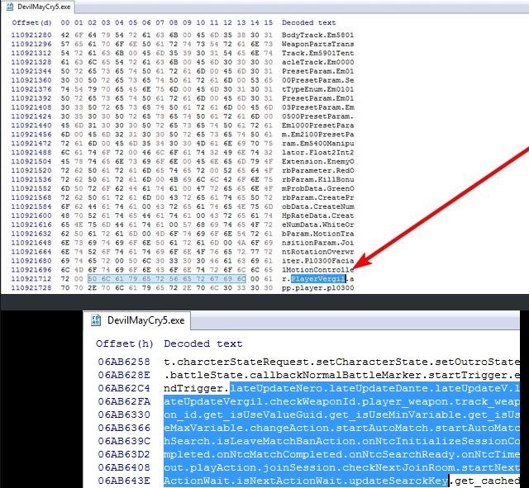Screen dimensions: 529x488
Task: Click offset 110921632 row label
Action: 31,234
